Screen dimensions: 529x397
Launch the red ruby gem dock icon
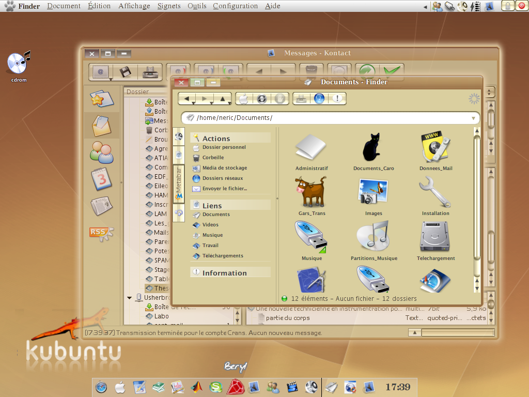pos(236,387)
